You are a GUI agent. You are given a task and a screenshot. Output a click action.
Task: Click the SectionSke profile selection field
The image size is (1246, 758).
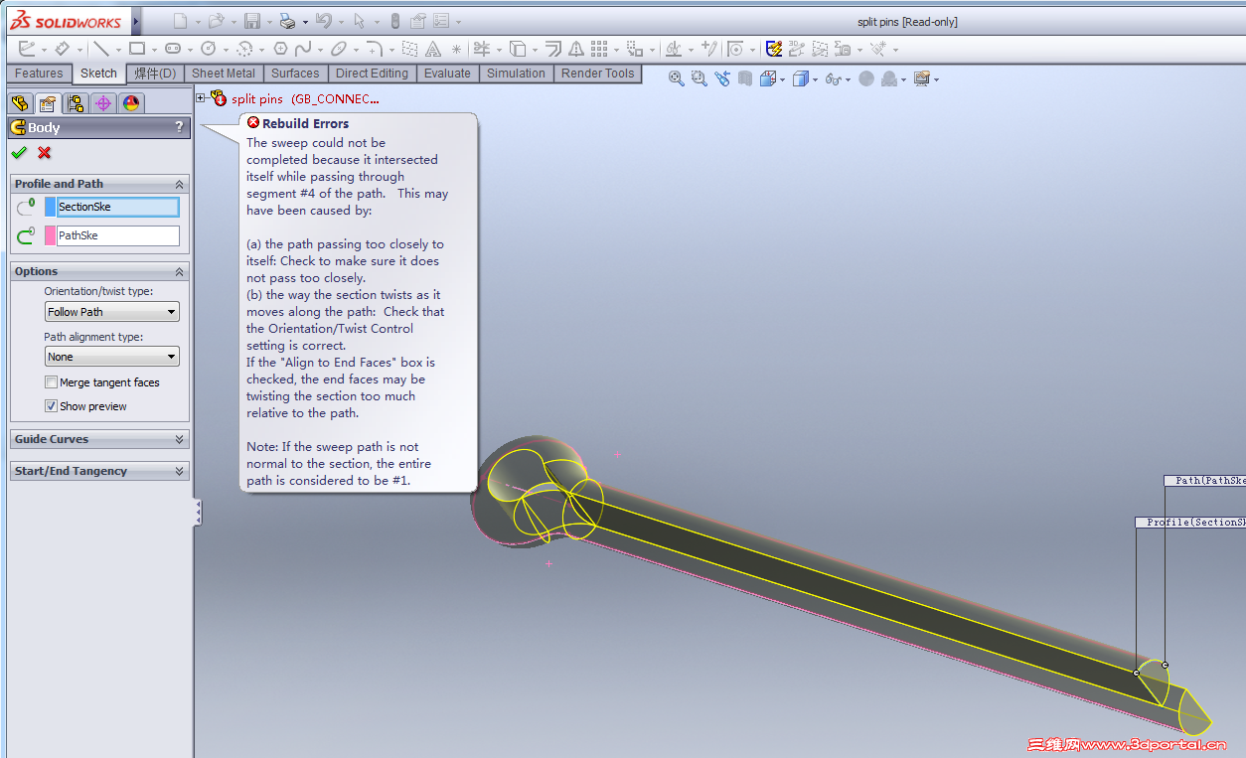[118, 207]
